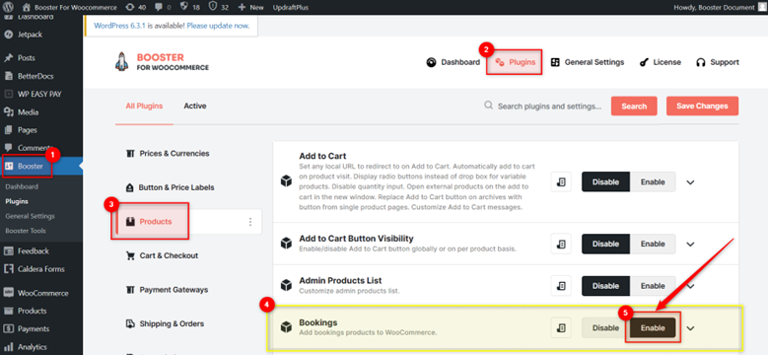
Task: Switch to the Active tab
Action: point(195,106)
